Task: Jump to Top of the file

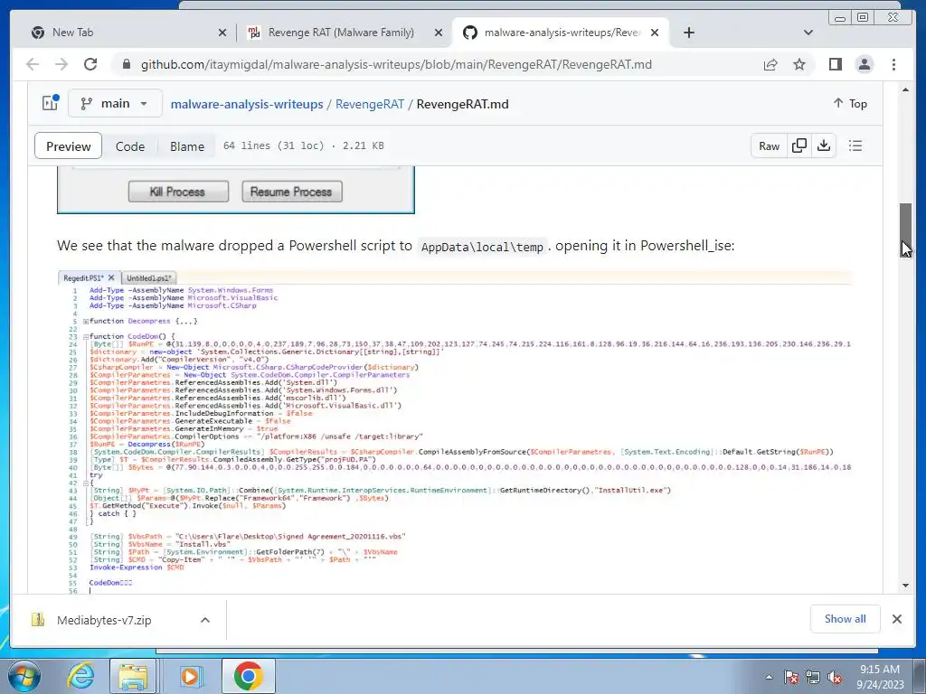Action: tap(850, 103)
